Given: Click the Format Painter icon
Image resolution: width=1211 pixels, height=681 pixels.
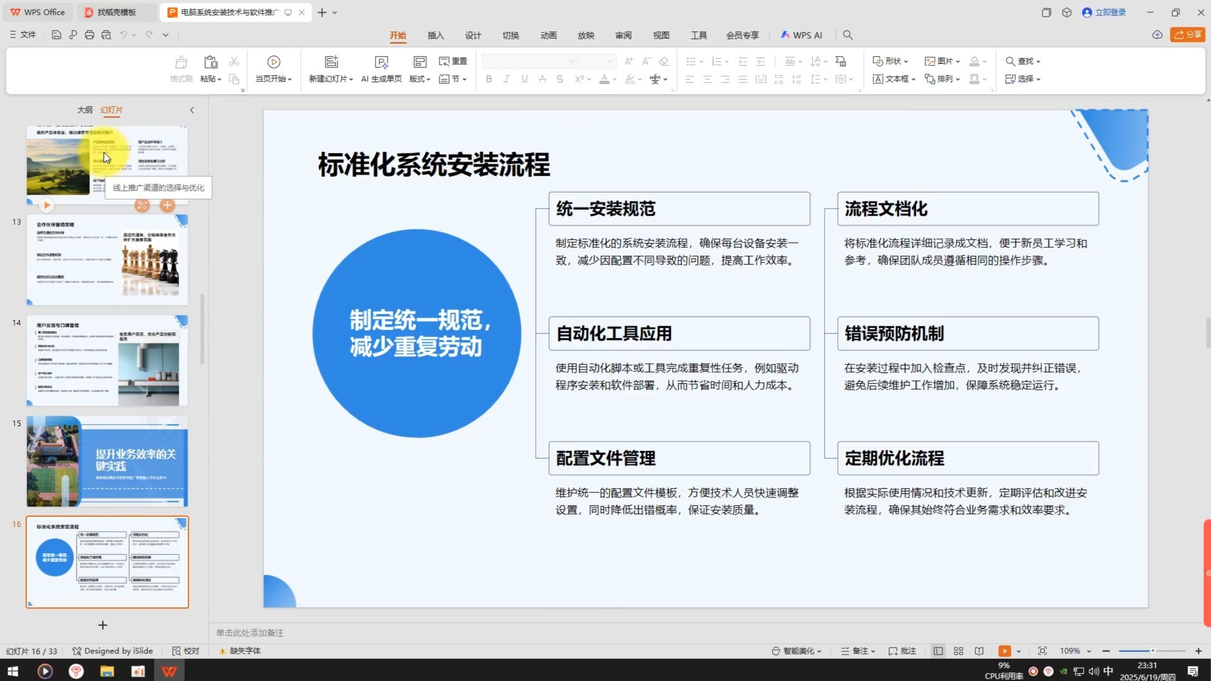Looking at the screenshot, I should click(x=181, y=62).
